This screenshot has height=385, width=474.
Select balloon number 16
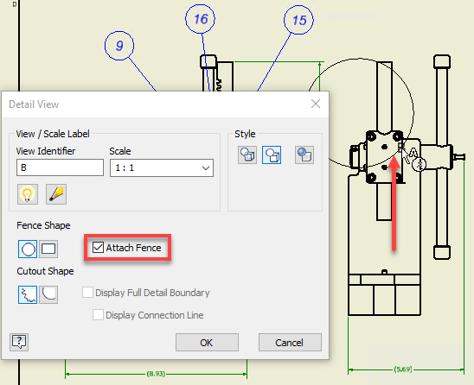click(200, 19)
